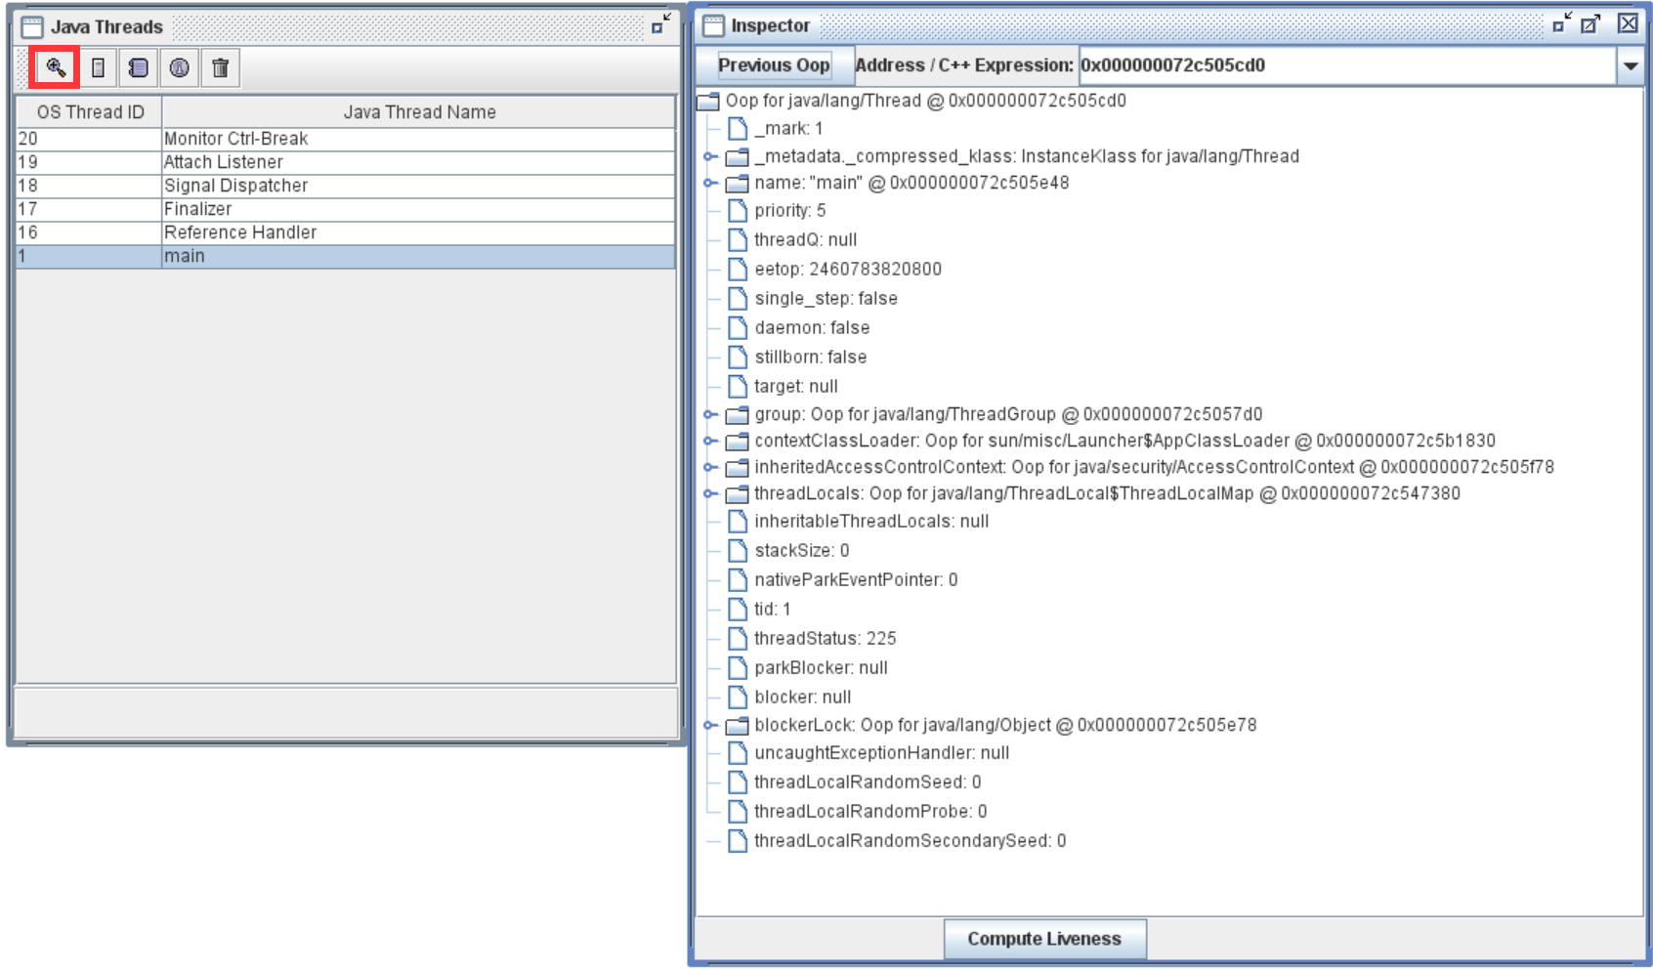
Task: Click the Java Threads title bar text
Action: pyautogui.click(x=106, y=26)
